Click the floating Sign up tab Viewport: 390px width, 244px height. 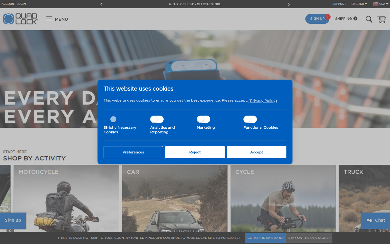13,221
